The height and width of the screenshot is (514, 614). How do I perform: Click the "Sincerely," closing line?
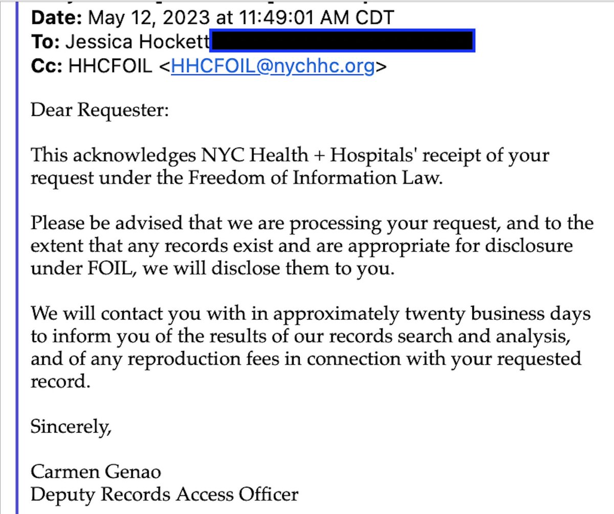click(71, 426)
